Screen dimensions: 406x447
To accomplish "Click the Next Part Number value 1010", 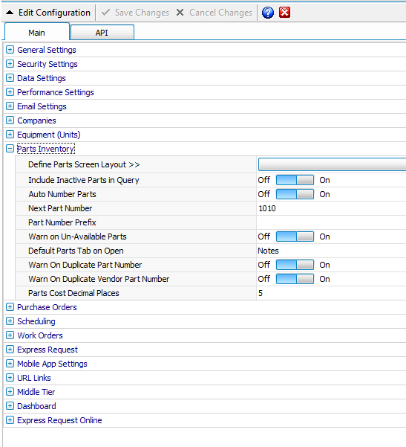I will point(267,208).
